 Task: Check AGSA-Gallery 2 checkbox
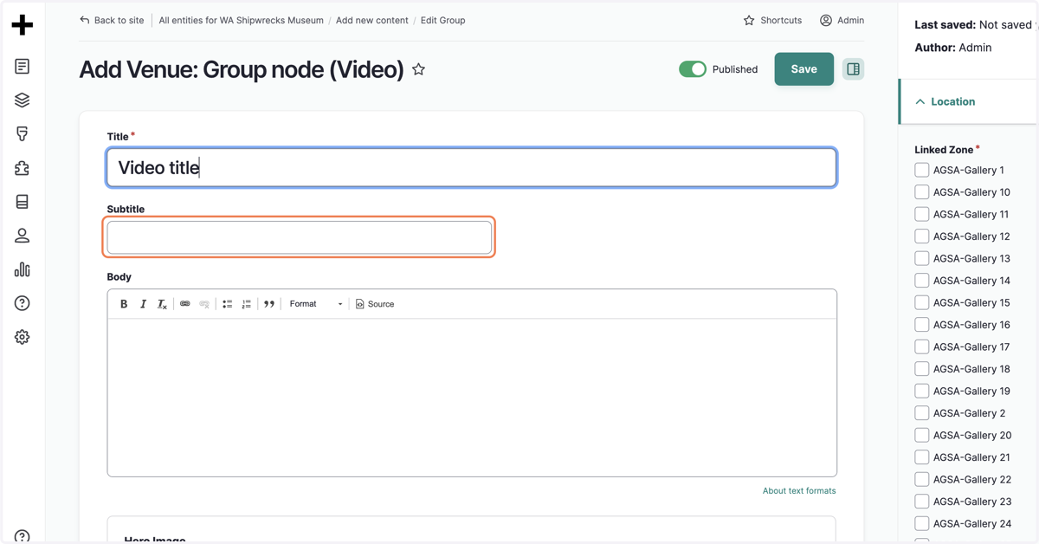922,413
